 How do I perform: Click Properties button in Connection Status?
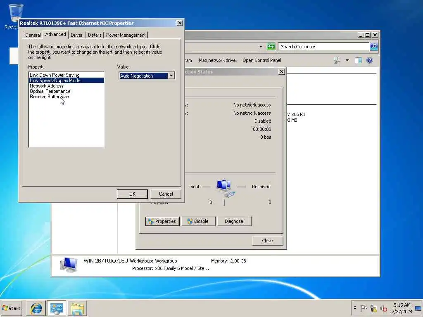click(162, 221)
